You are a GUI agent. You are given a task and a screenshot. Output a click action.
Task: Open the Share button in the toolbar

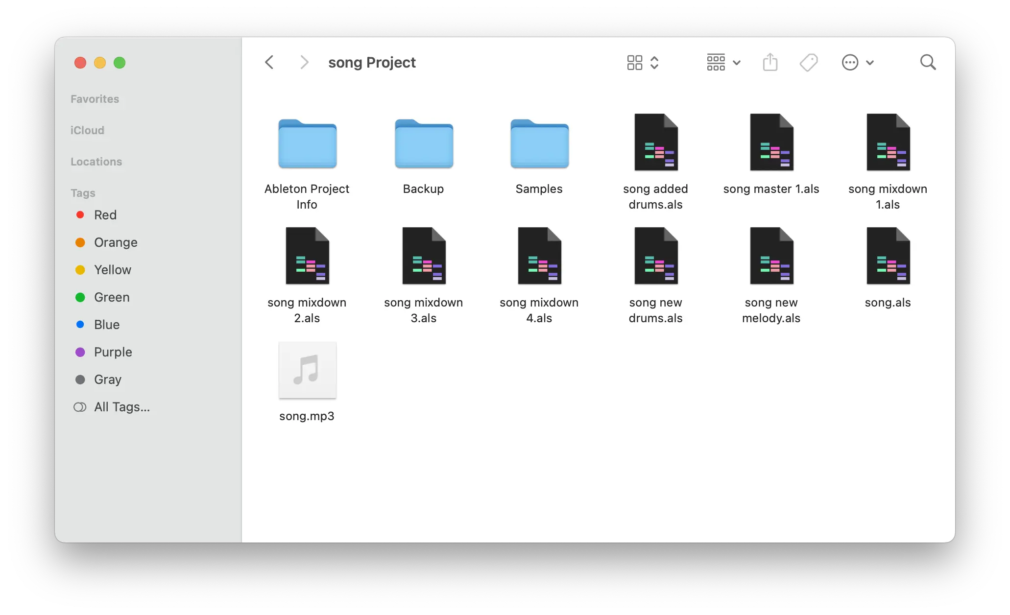(x=770, y=62)
